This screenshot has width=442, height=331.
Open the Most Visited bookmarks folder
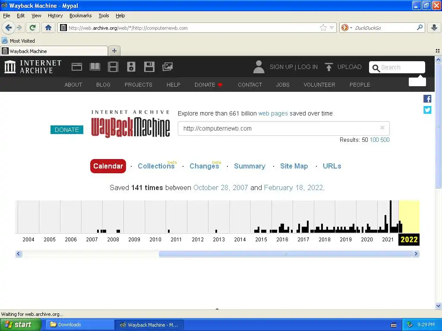pos(19,41)
